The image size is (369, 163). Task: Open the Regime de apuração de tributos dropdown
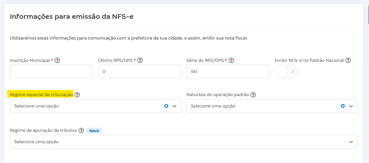(x=351, y=142)
